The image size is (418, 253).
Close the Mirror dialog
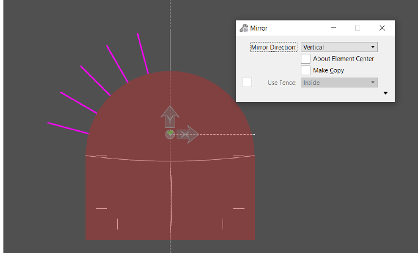click(x=382, y=28)
